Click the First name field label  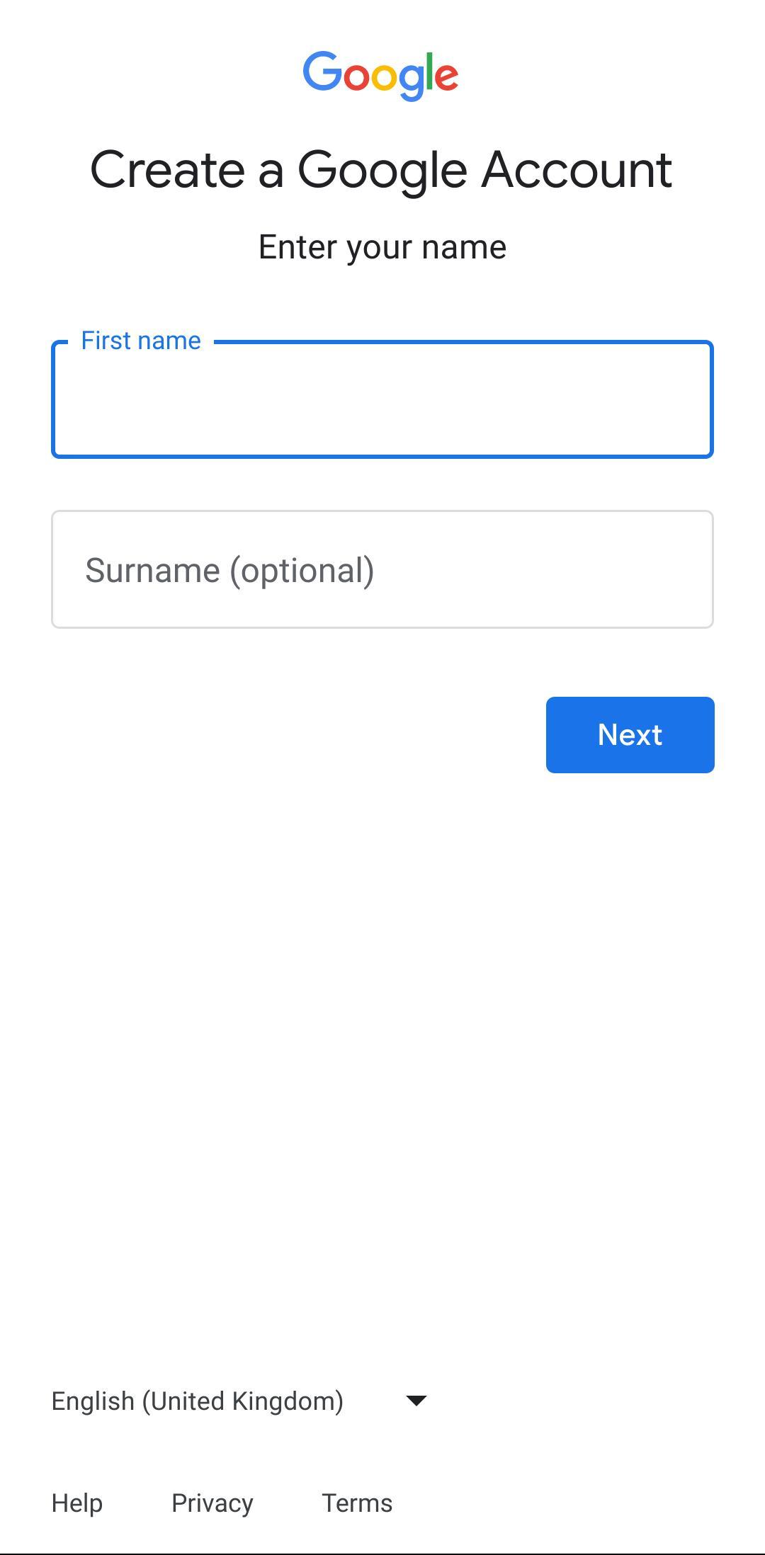(140, 341)
